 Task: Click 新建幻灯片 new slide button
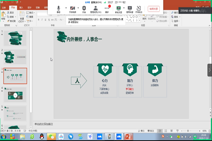coord(22,17)
